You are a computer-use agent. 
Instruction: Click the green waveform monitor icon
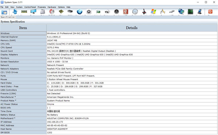click(190, 12)
